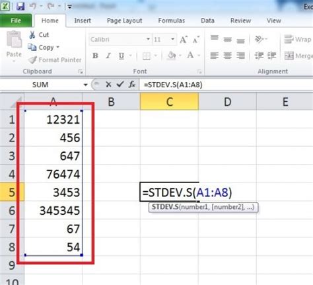Select the column C header

click(169, 101)
